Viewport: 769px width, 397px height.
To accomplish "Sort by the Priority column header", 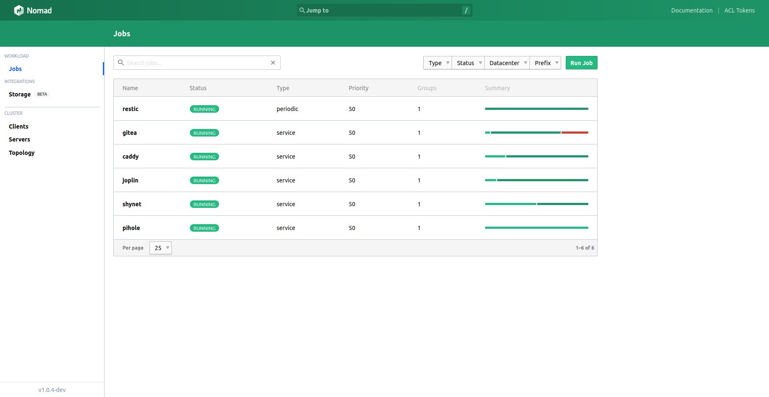I will tap(358, 88).
